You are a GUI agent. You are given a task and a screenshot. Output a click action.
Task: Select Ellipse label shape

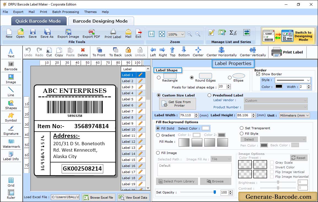[x=230, y=77]
